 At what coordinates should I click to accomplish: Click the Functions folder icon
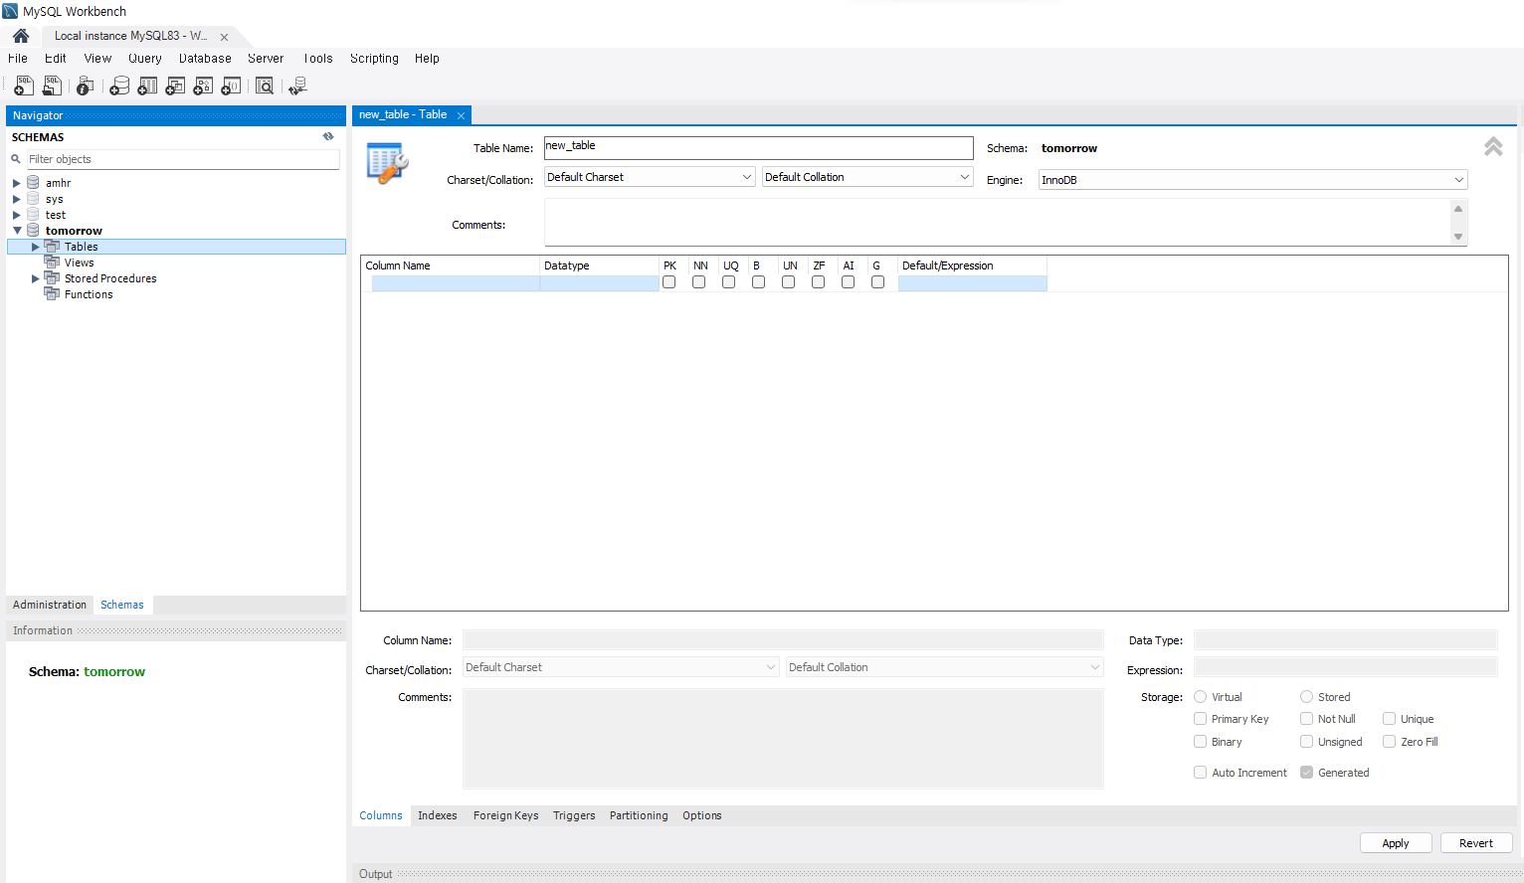coord(52,294)
